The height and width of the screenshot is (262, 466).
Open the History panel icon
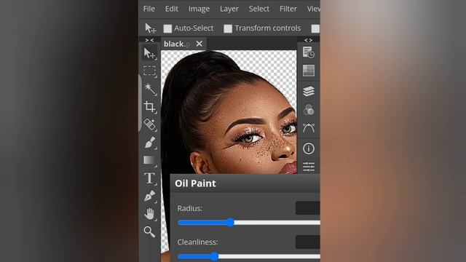point(309,52)
